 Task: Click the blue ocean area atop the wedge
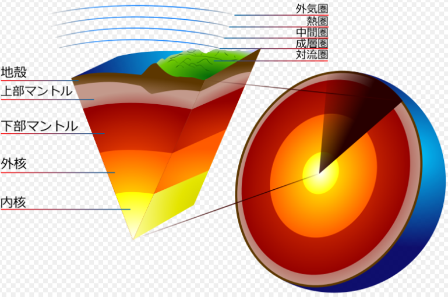tap(126, 64)
